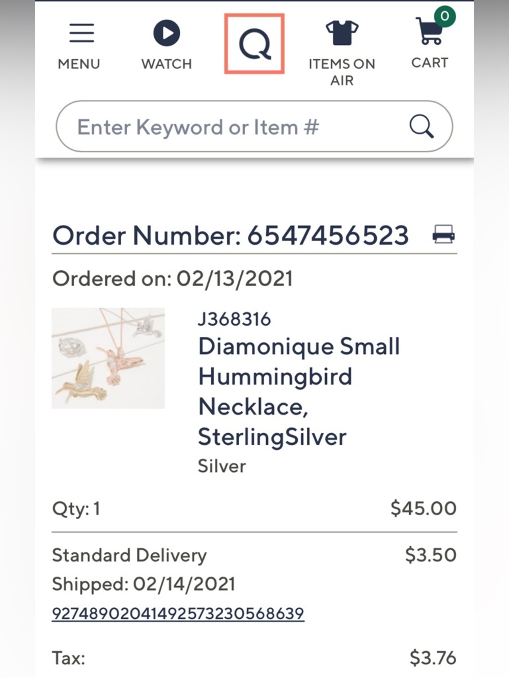Screen dimensions: 509x678
Task: Select the WATCH label
Action: (166, 64)
